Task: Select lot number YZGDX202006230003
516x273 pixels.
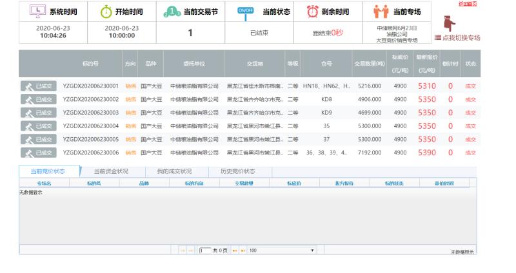Action: (x=91, y=113)
